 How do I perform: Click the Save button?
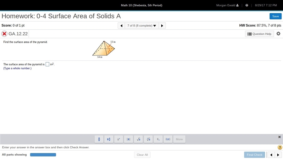pyautogui.click(x=276, y=16)
